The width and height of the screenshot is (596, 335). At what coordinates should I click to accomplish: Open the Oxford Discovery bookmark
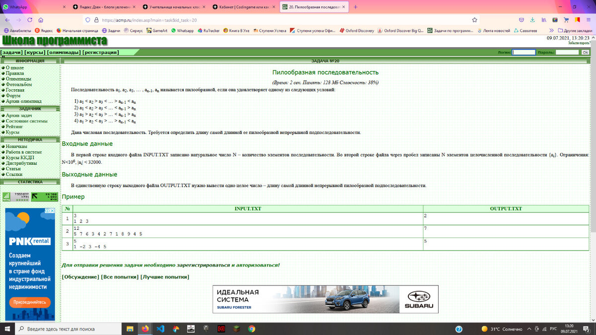tap(357, 30)
